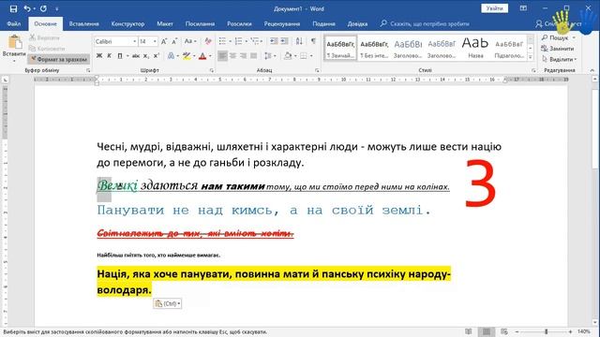Center align the text
The image size is (600, 337).
(232, 56)
